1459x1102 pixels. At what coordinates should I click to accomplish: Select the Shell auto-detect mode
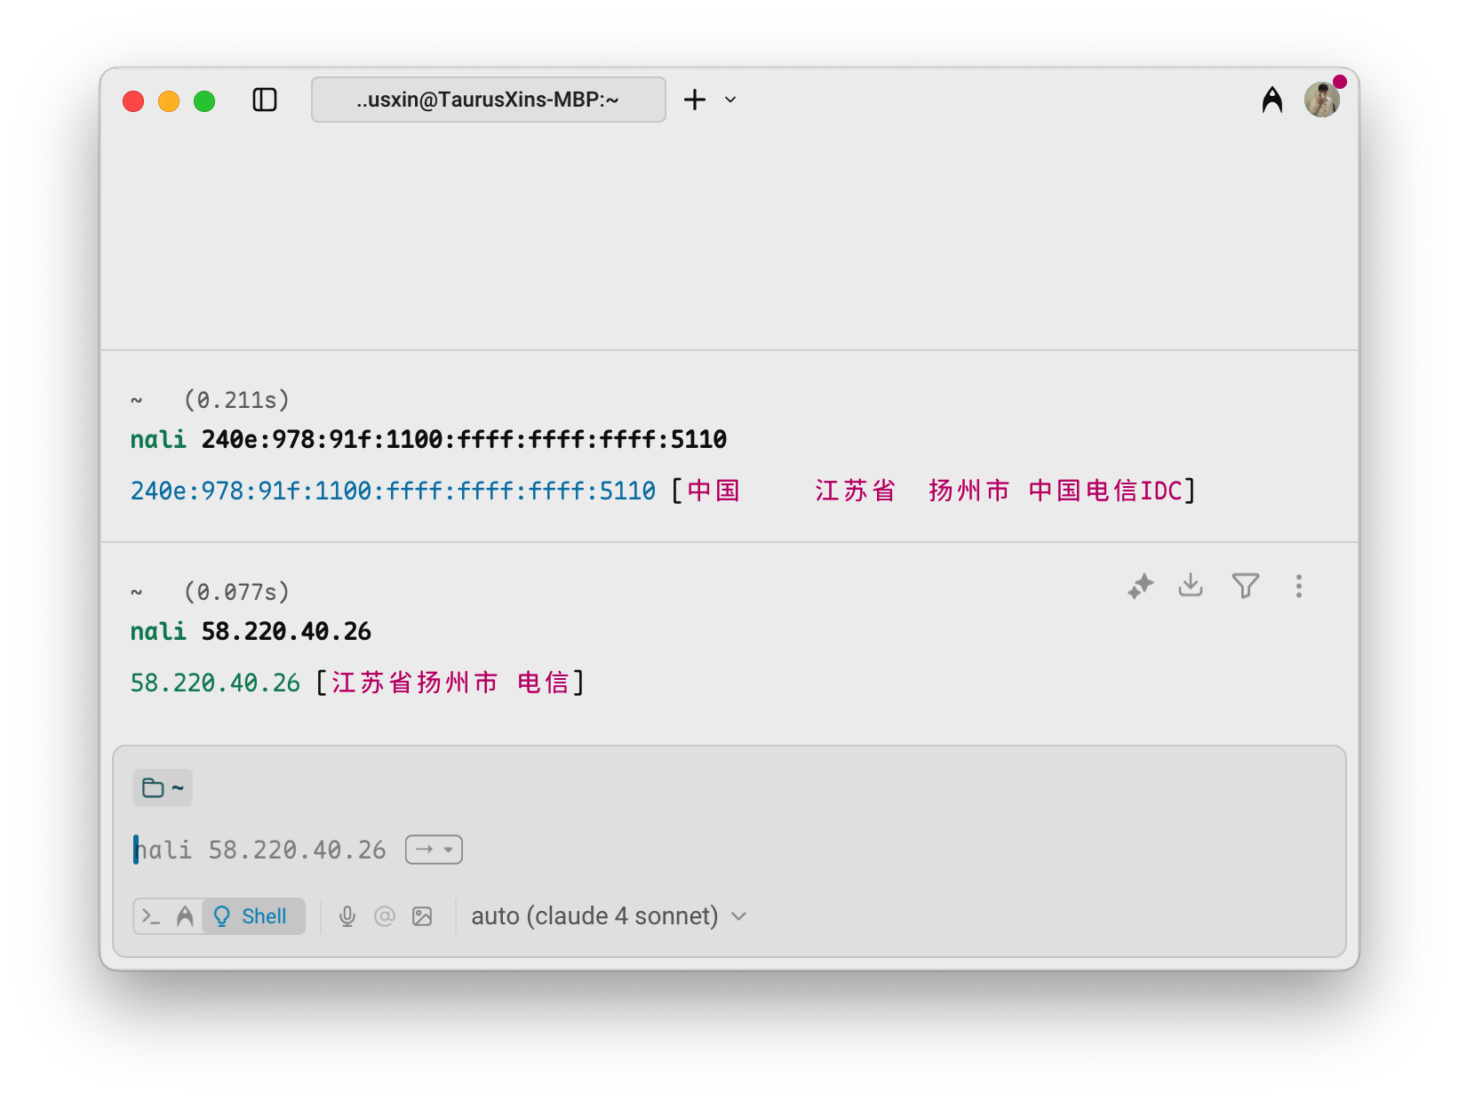pos(253,916)
